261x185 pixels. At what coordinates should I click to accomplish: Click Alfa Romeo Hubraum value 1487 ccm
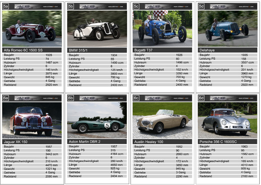click(52, 62)
